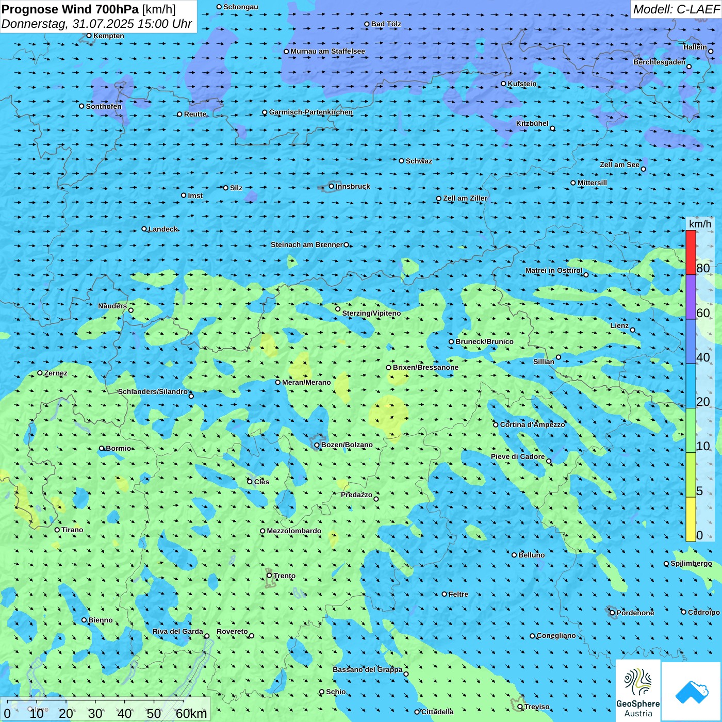Click the blue cloud logo in corner
This screenshot has width=722, height=722.
[x=692, y=692]
